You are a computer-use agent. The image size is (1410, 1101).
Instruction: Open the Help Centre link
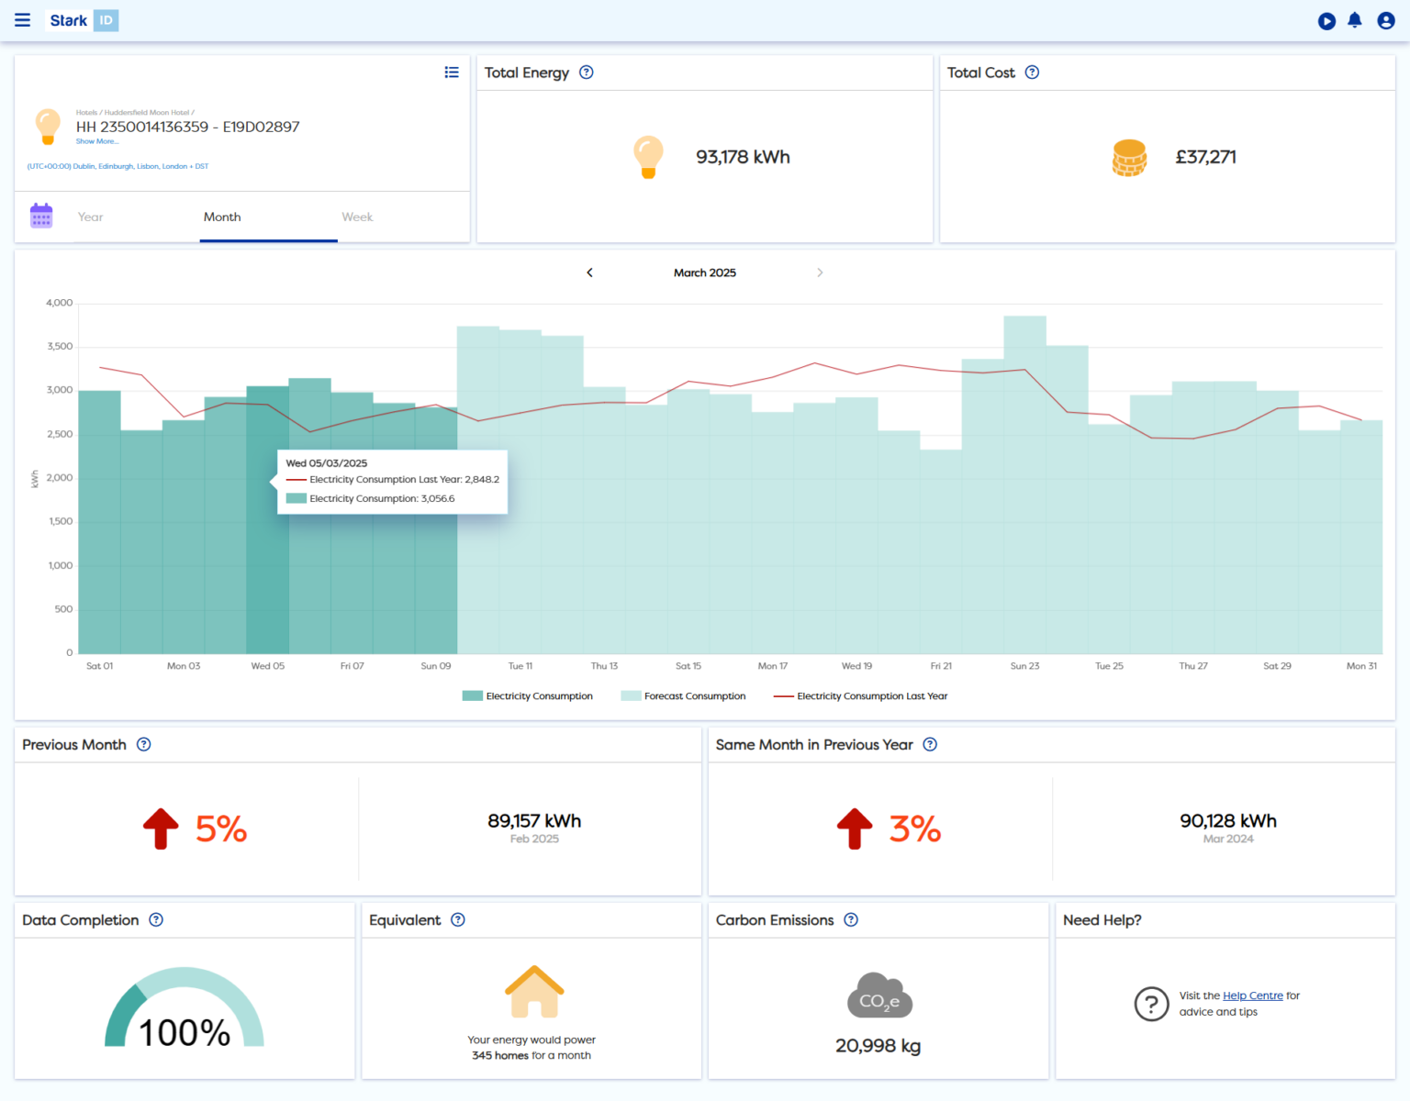1252,995
